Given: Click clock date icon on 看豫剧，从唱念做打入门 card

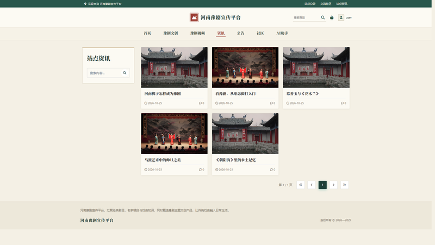Looking at the screenshot, I should pos(216,103).
